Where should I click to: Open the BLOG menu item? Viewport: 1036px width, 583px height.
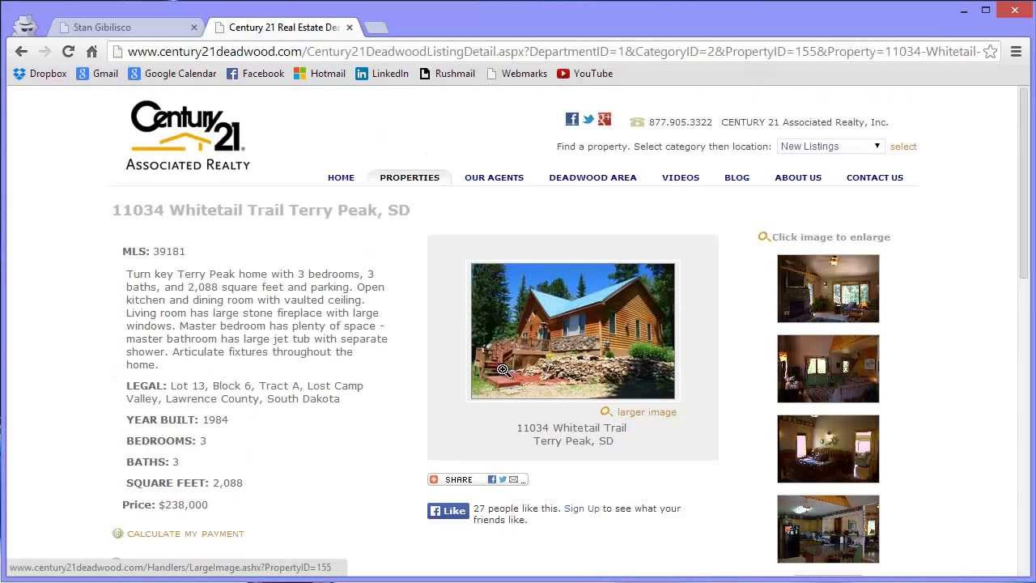(x=737, y=177)
